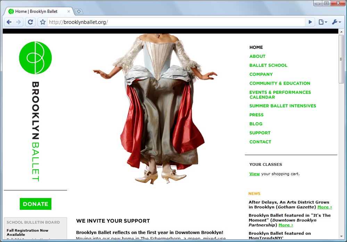
Task: Click the 'WE INVITE YOUR SUPPORT' heading
Action: [113, 221]
